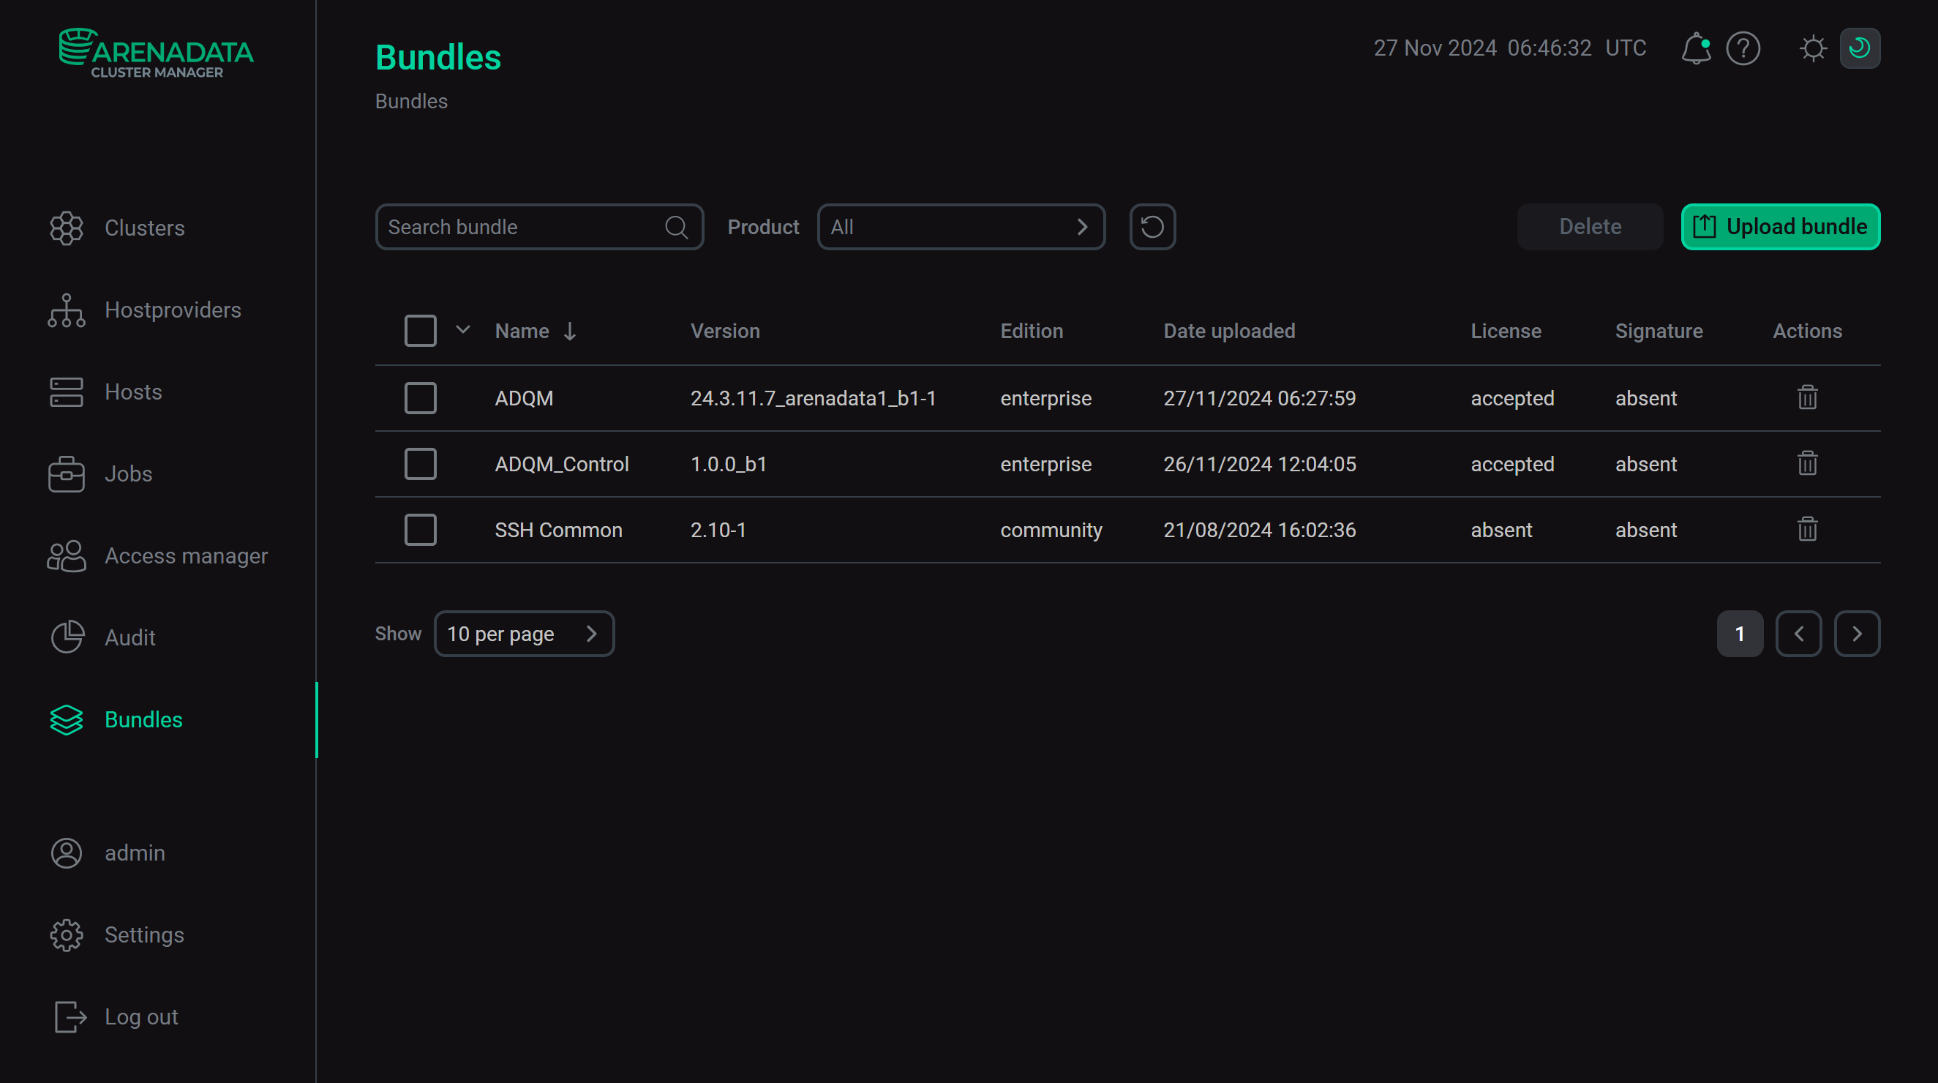Image resolution: width=1938 pixels, height=1083 pixels.
Task: Click trash icon for SSH Common bundle
Action: point(1807,529)
